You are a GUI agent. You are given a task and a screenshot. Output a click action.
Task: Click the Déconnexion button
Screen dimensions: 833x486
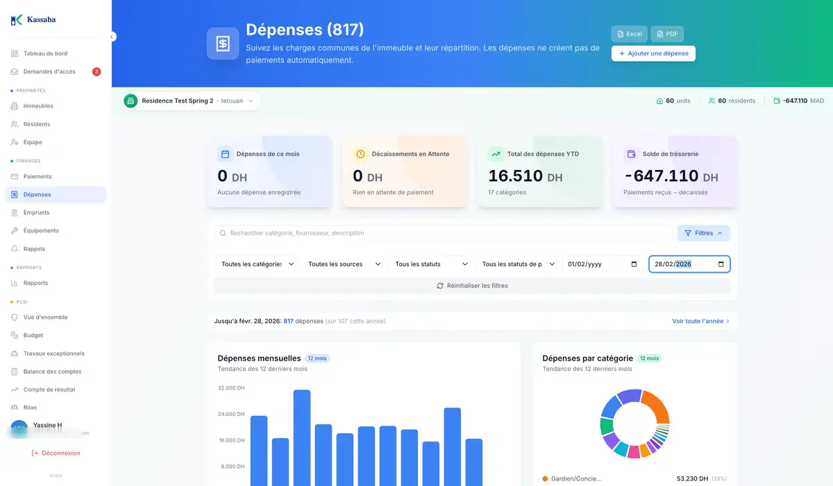(56, 453)
